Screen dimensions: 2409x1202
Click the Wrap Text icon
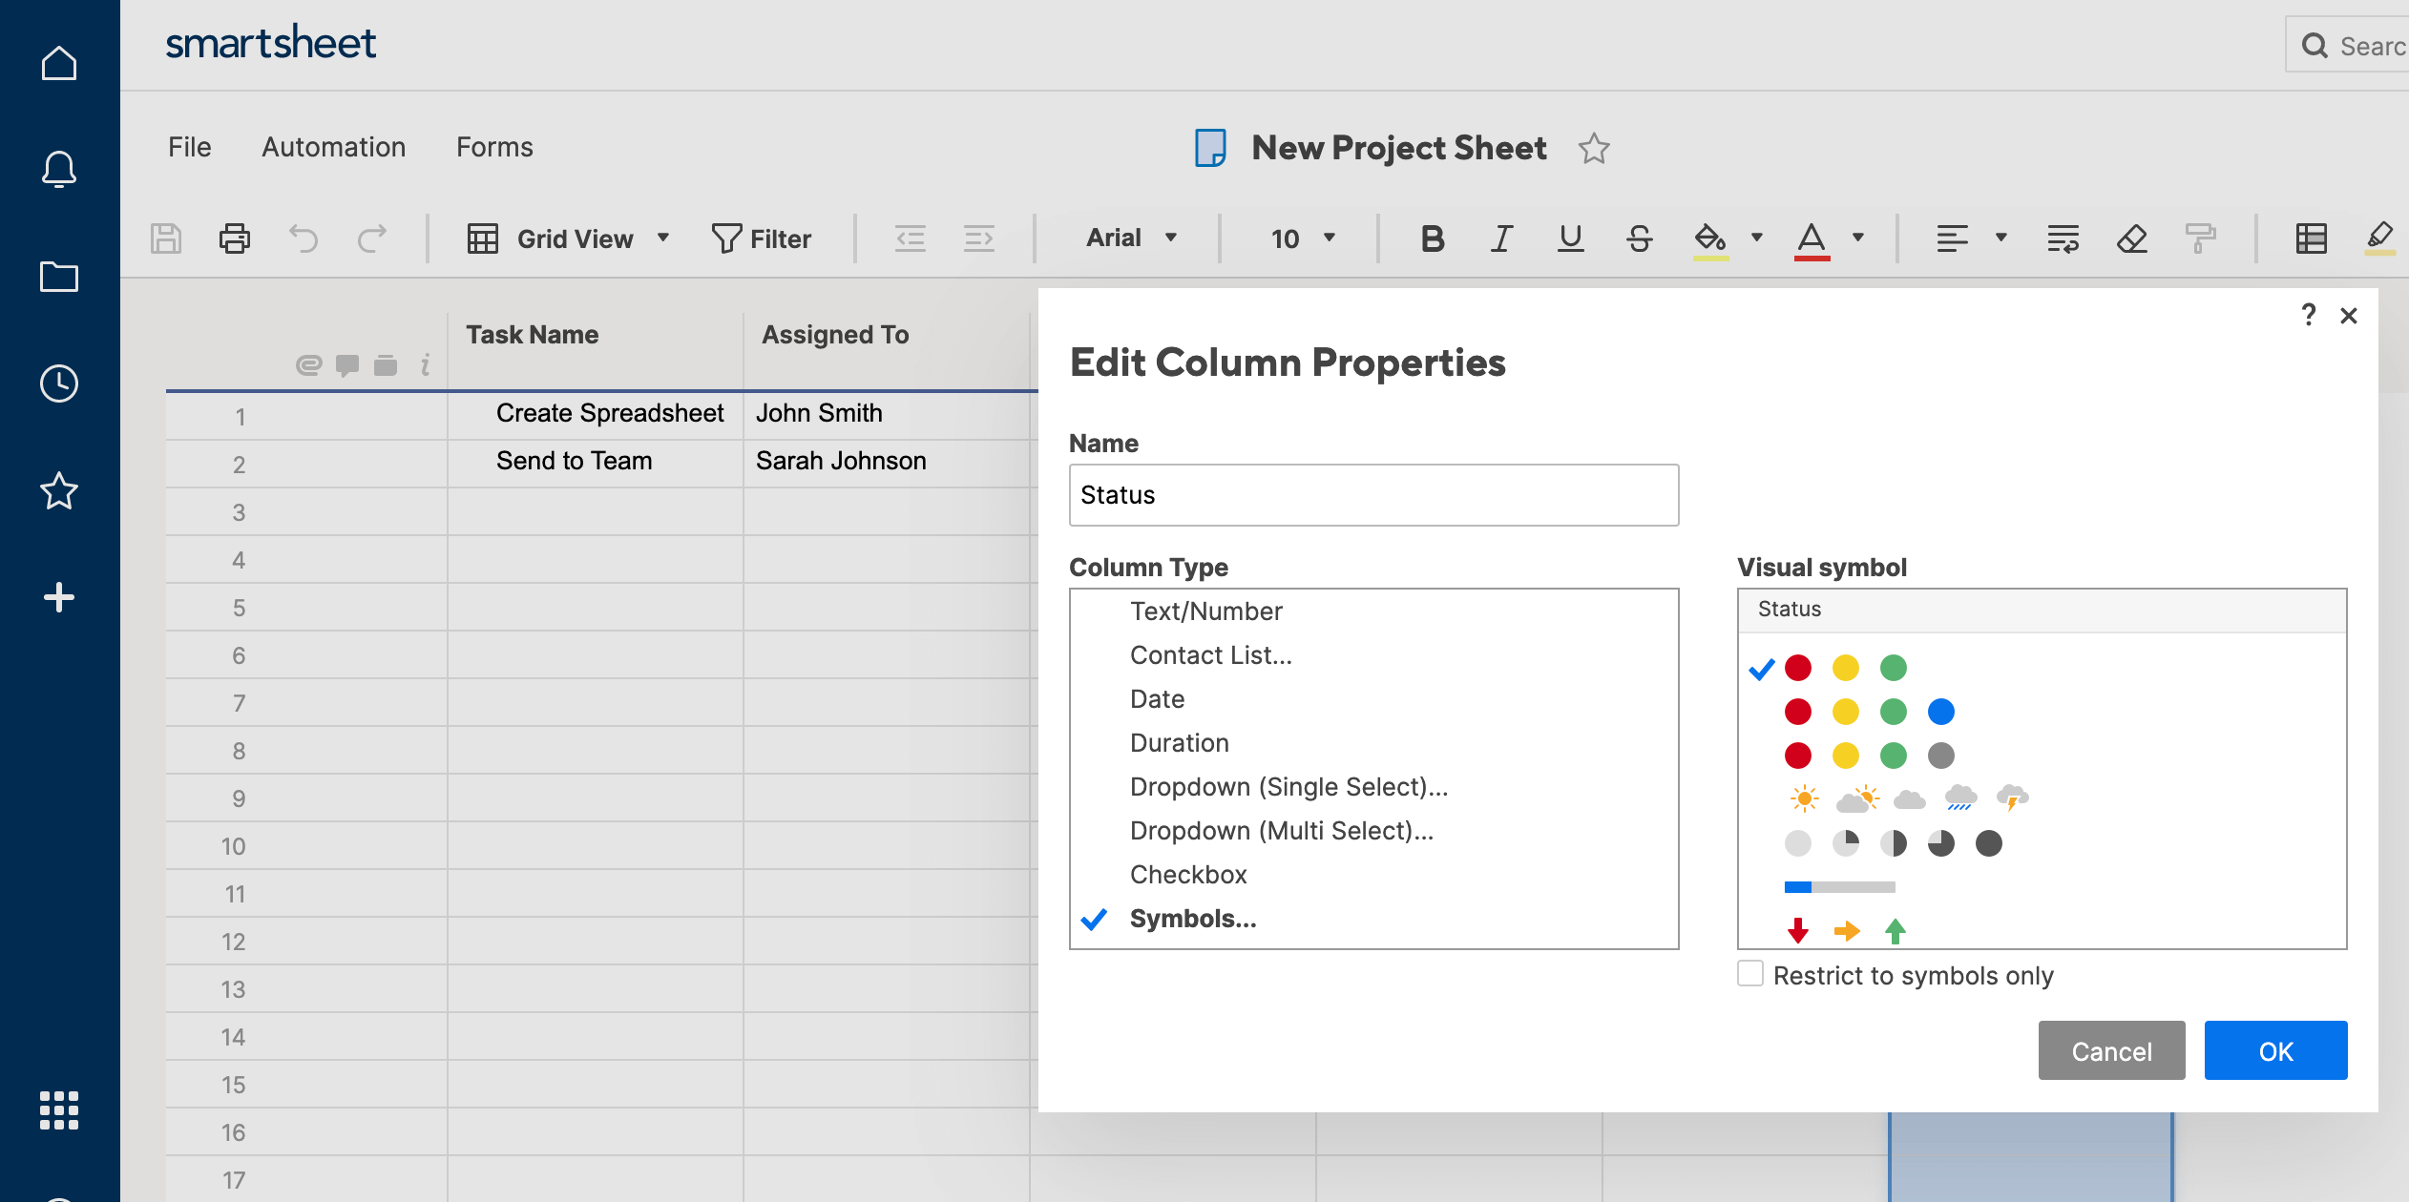2063,238
